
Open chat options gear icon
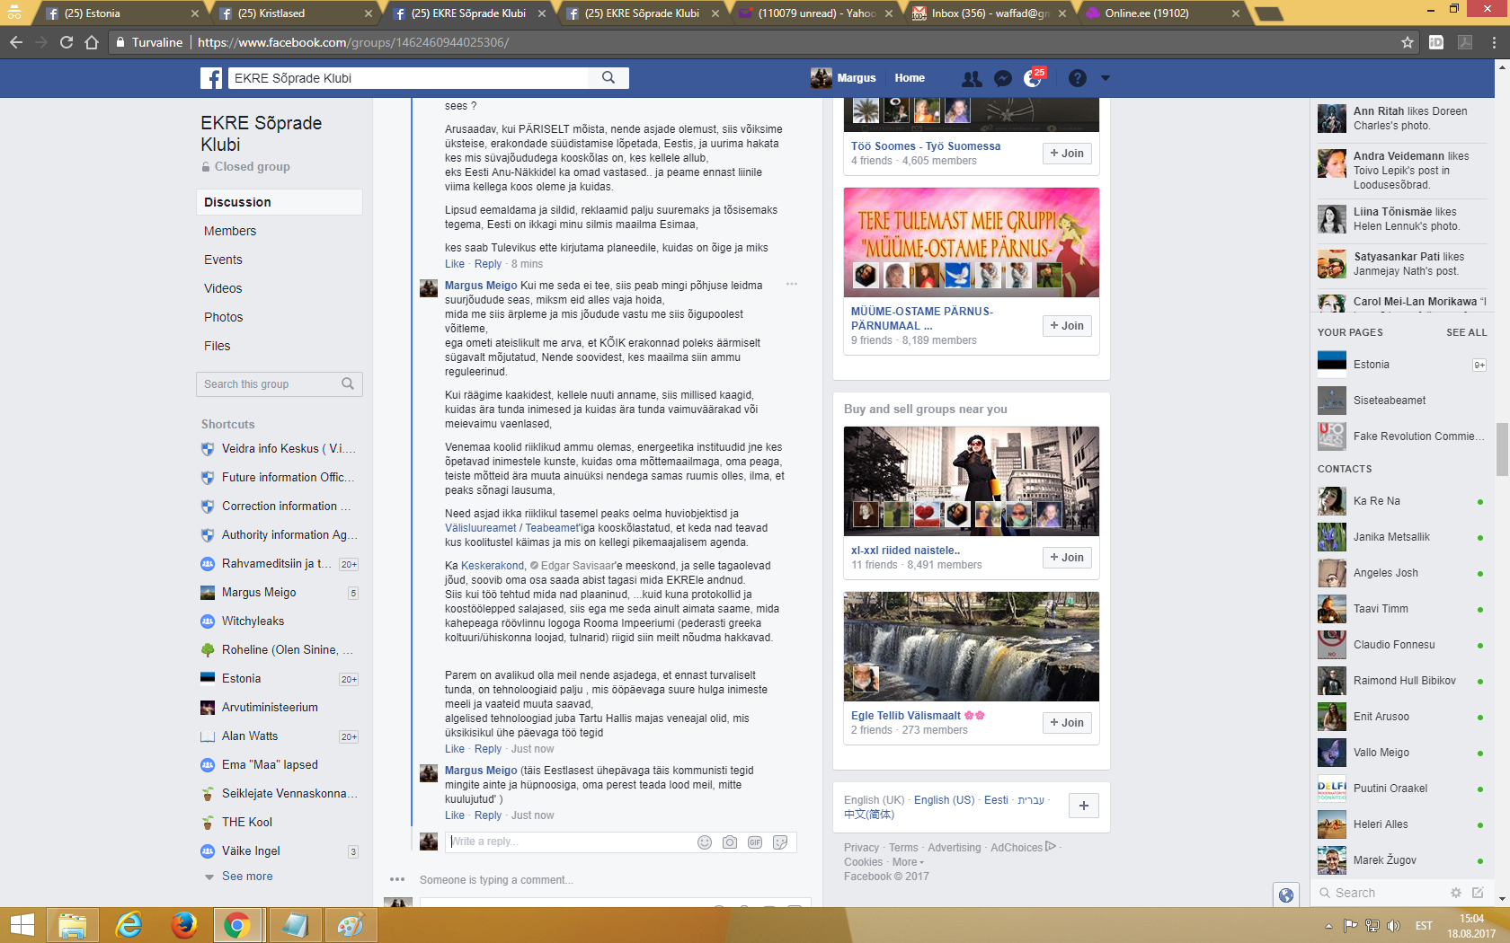[1456, 893]
